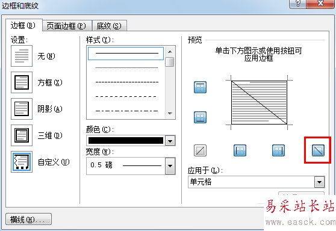Viewport: 336px width, 231px height.
Task: Click the 0.5 磅 width value
Action: coord(101,165)
